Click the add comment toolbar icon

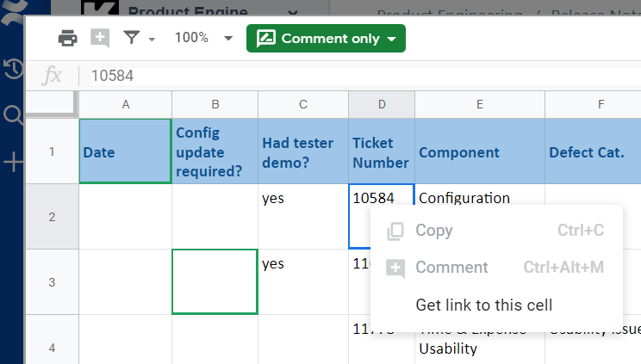pos(100,38)
